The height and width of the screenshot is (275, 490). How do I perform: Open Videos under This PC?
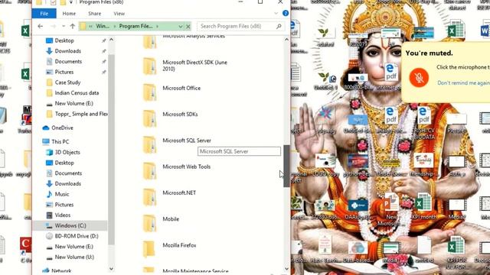(x=63, y=215)
